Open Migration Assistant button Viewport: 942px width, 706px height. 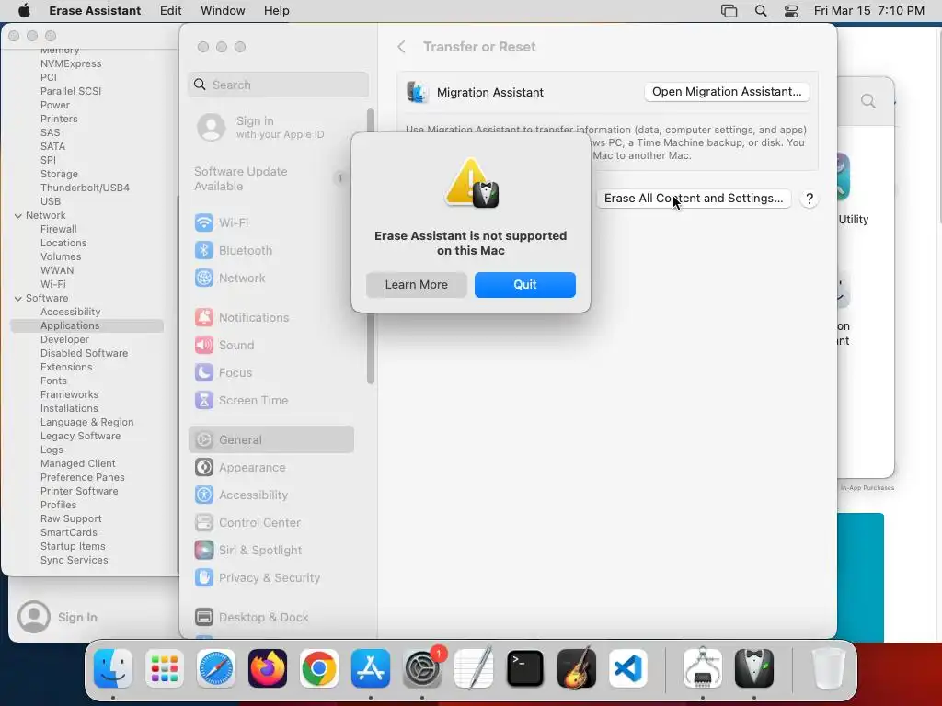pyautogui.click(x=727, y=92)
